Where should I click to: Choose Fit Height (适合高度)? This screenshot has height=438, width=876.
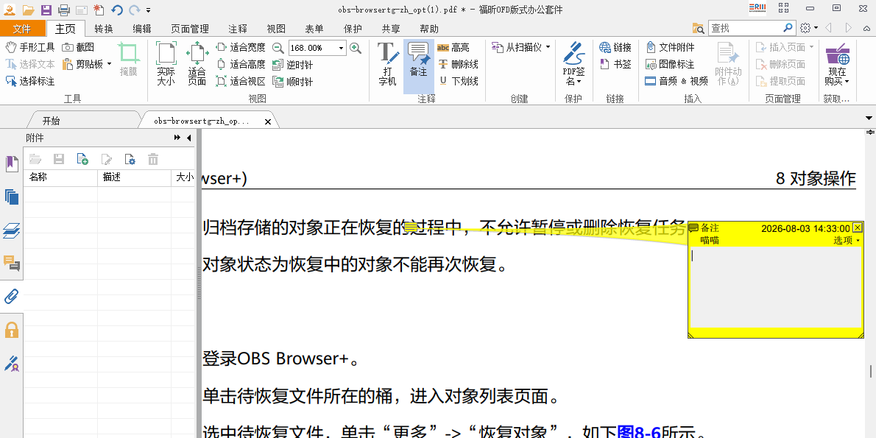pos(241,64)
